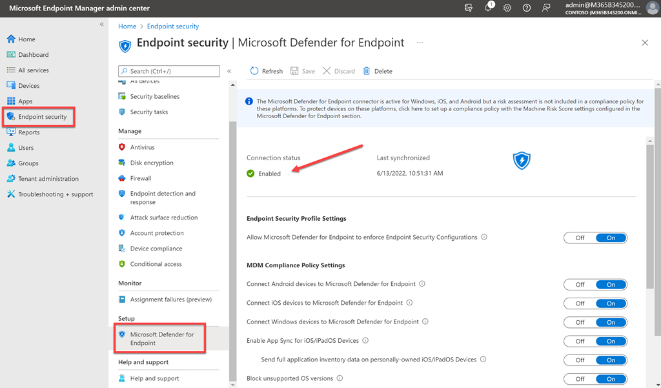Collapse the left navigation pane chevron
This screenshot has height=388, width=661.
click(101, 25)
